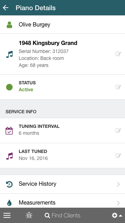Edit the Last Tuned date
Viewport: 125px width, 223px height.
[x=118, y=155]
